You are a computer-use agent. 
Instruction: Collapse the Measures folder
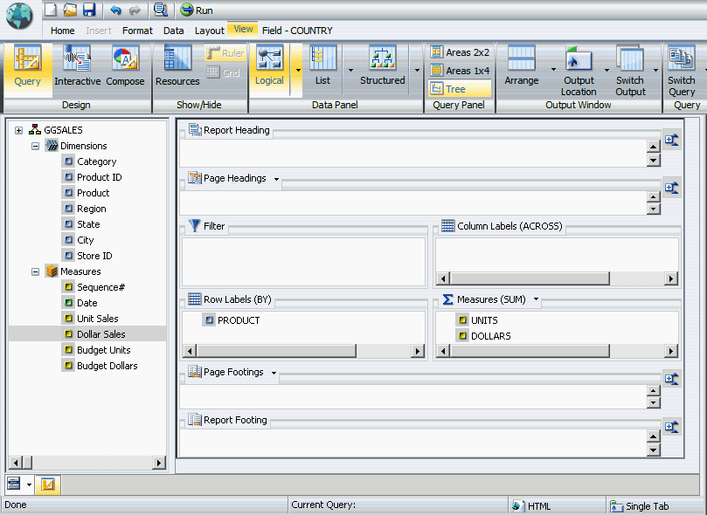pos(35,272)
